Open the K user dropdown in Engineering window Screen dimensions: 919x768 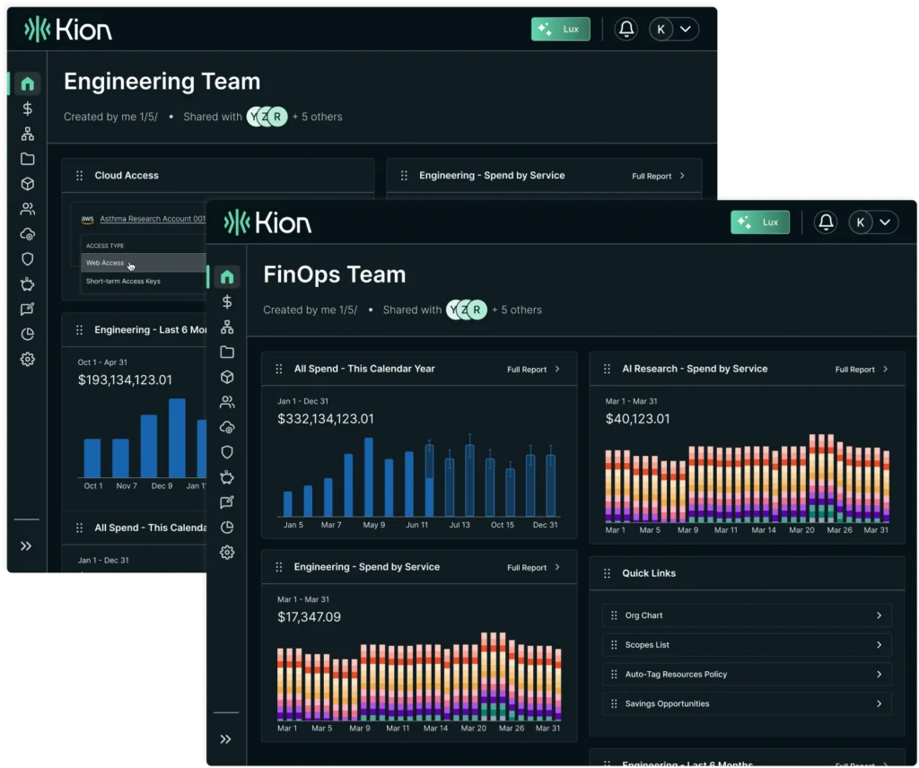[674, 30]
